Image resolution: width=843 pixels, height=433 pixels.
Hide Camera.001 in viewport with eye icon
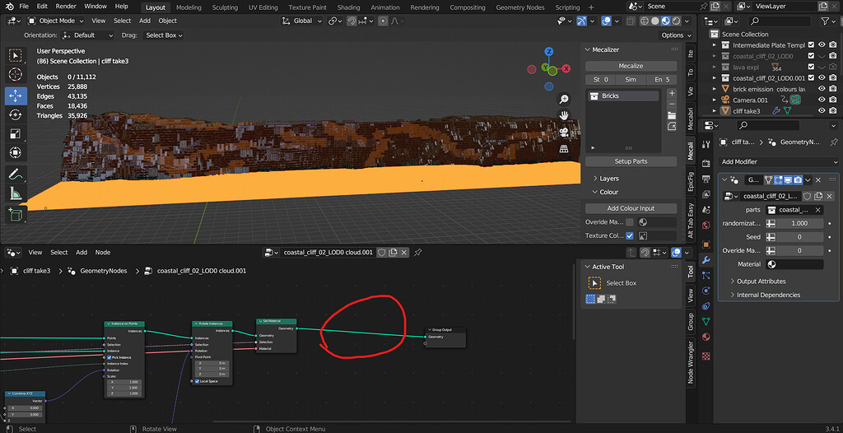click(x=822, y=100)
